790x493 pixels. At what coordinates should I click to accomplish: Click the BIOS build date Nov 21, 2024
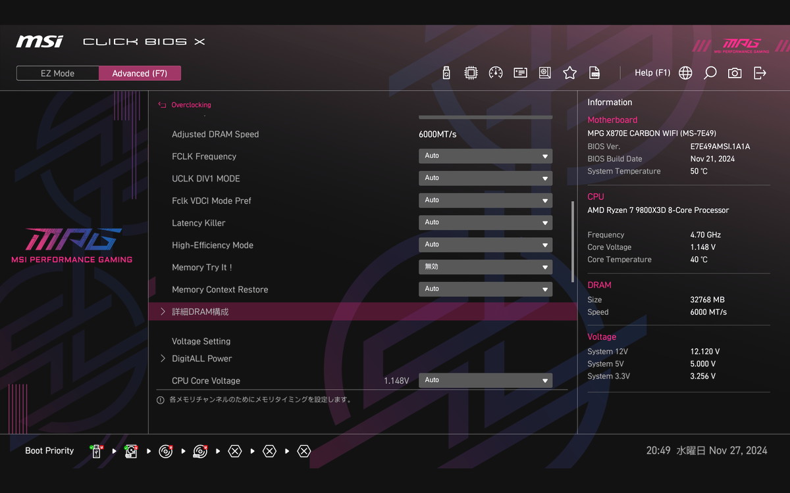712,159
